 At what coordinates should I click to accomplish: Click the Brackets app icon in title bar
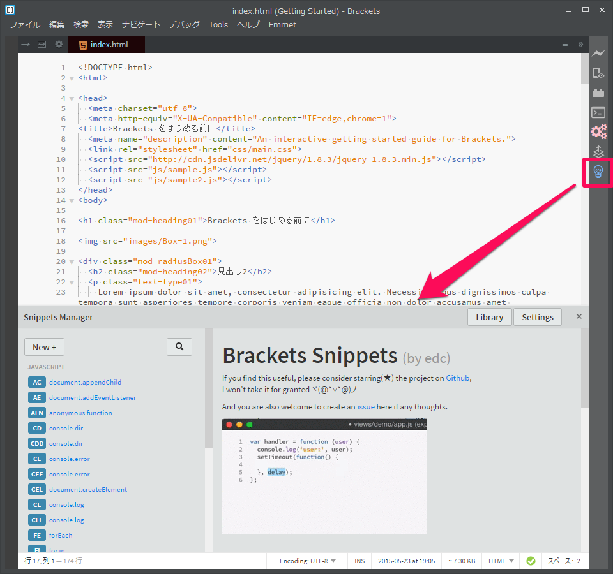(x=10, y=10)
